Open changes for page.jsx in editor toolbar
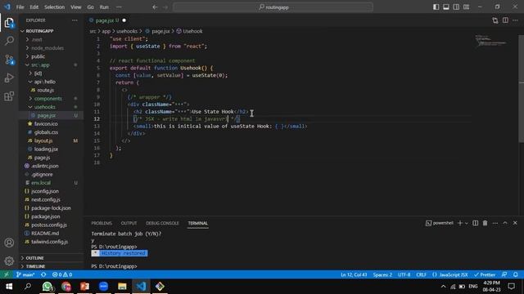This screenshot has width=524, height=294. [495, 20]
